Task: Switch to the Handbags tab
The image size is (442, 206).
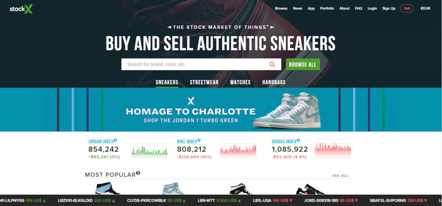Action: point(274,82)
